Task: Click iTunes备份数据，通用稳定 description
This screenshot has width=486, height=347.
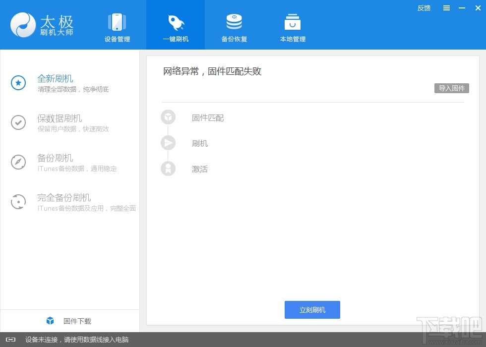Action: click(x=77, y=169)
